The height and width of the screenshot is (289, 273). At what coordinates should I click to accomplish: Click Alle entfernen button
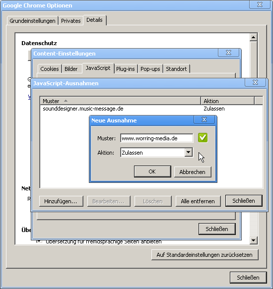198,201
